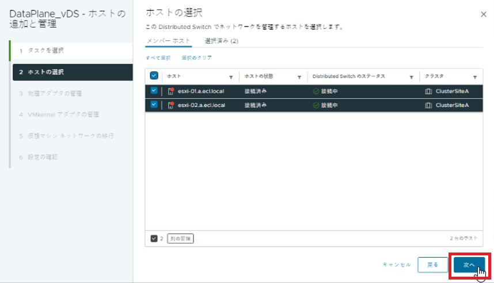This screenshot has height=283, width=494.
Task: Click the 選択のクリア link
Action: [x=197, y=58]
